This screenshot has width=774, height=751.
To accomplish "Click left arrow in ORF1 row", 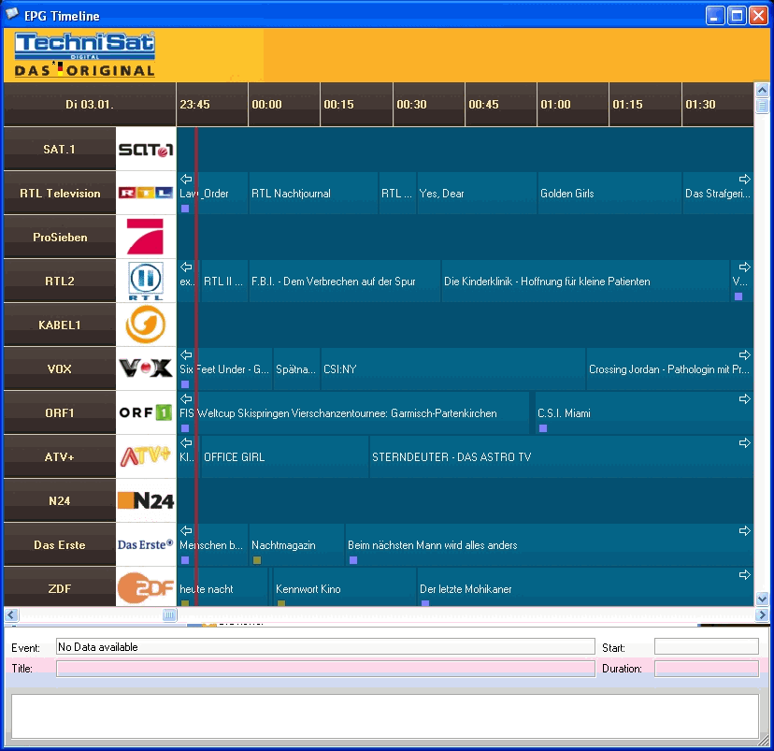I will tap(186, 398).
